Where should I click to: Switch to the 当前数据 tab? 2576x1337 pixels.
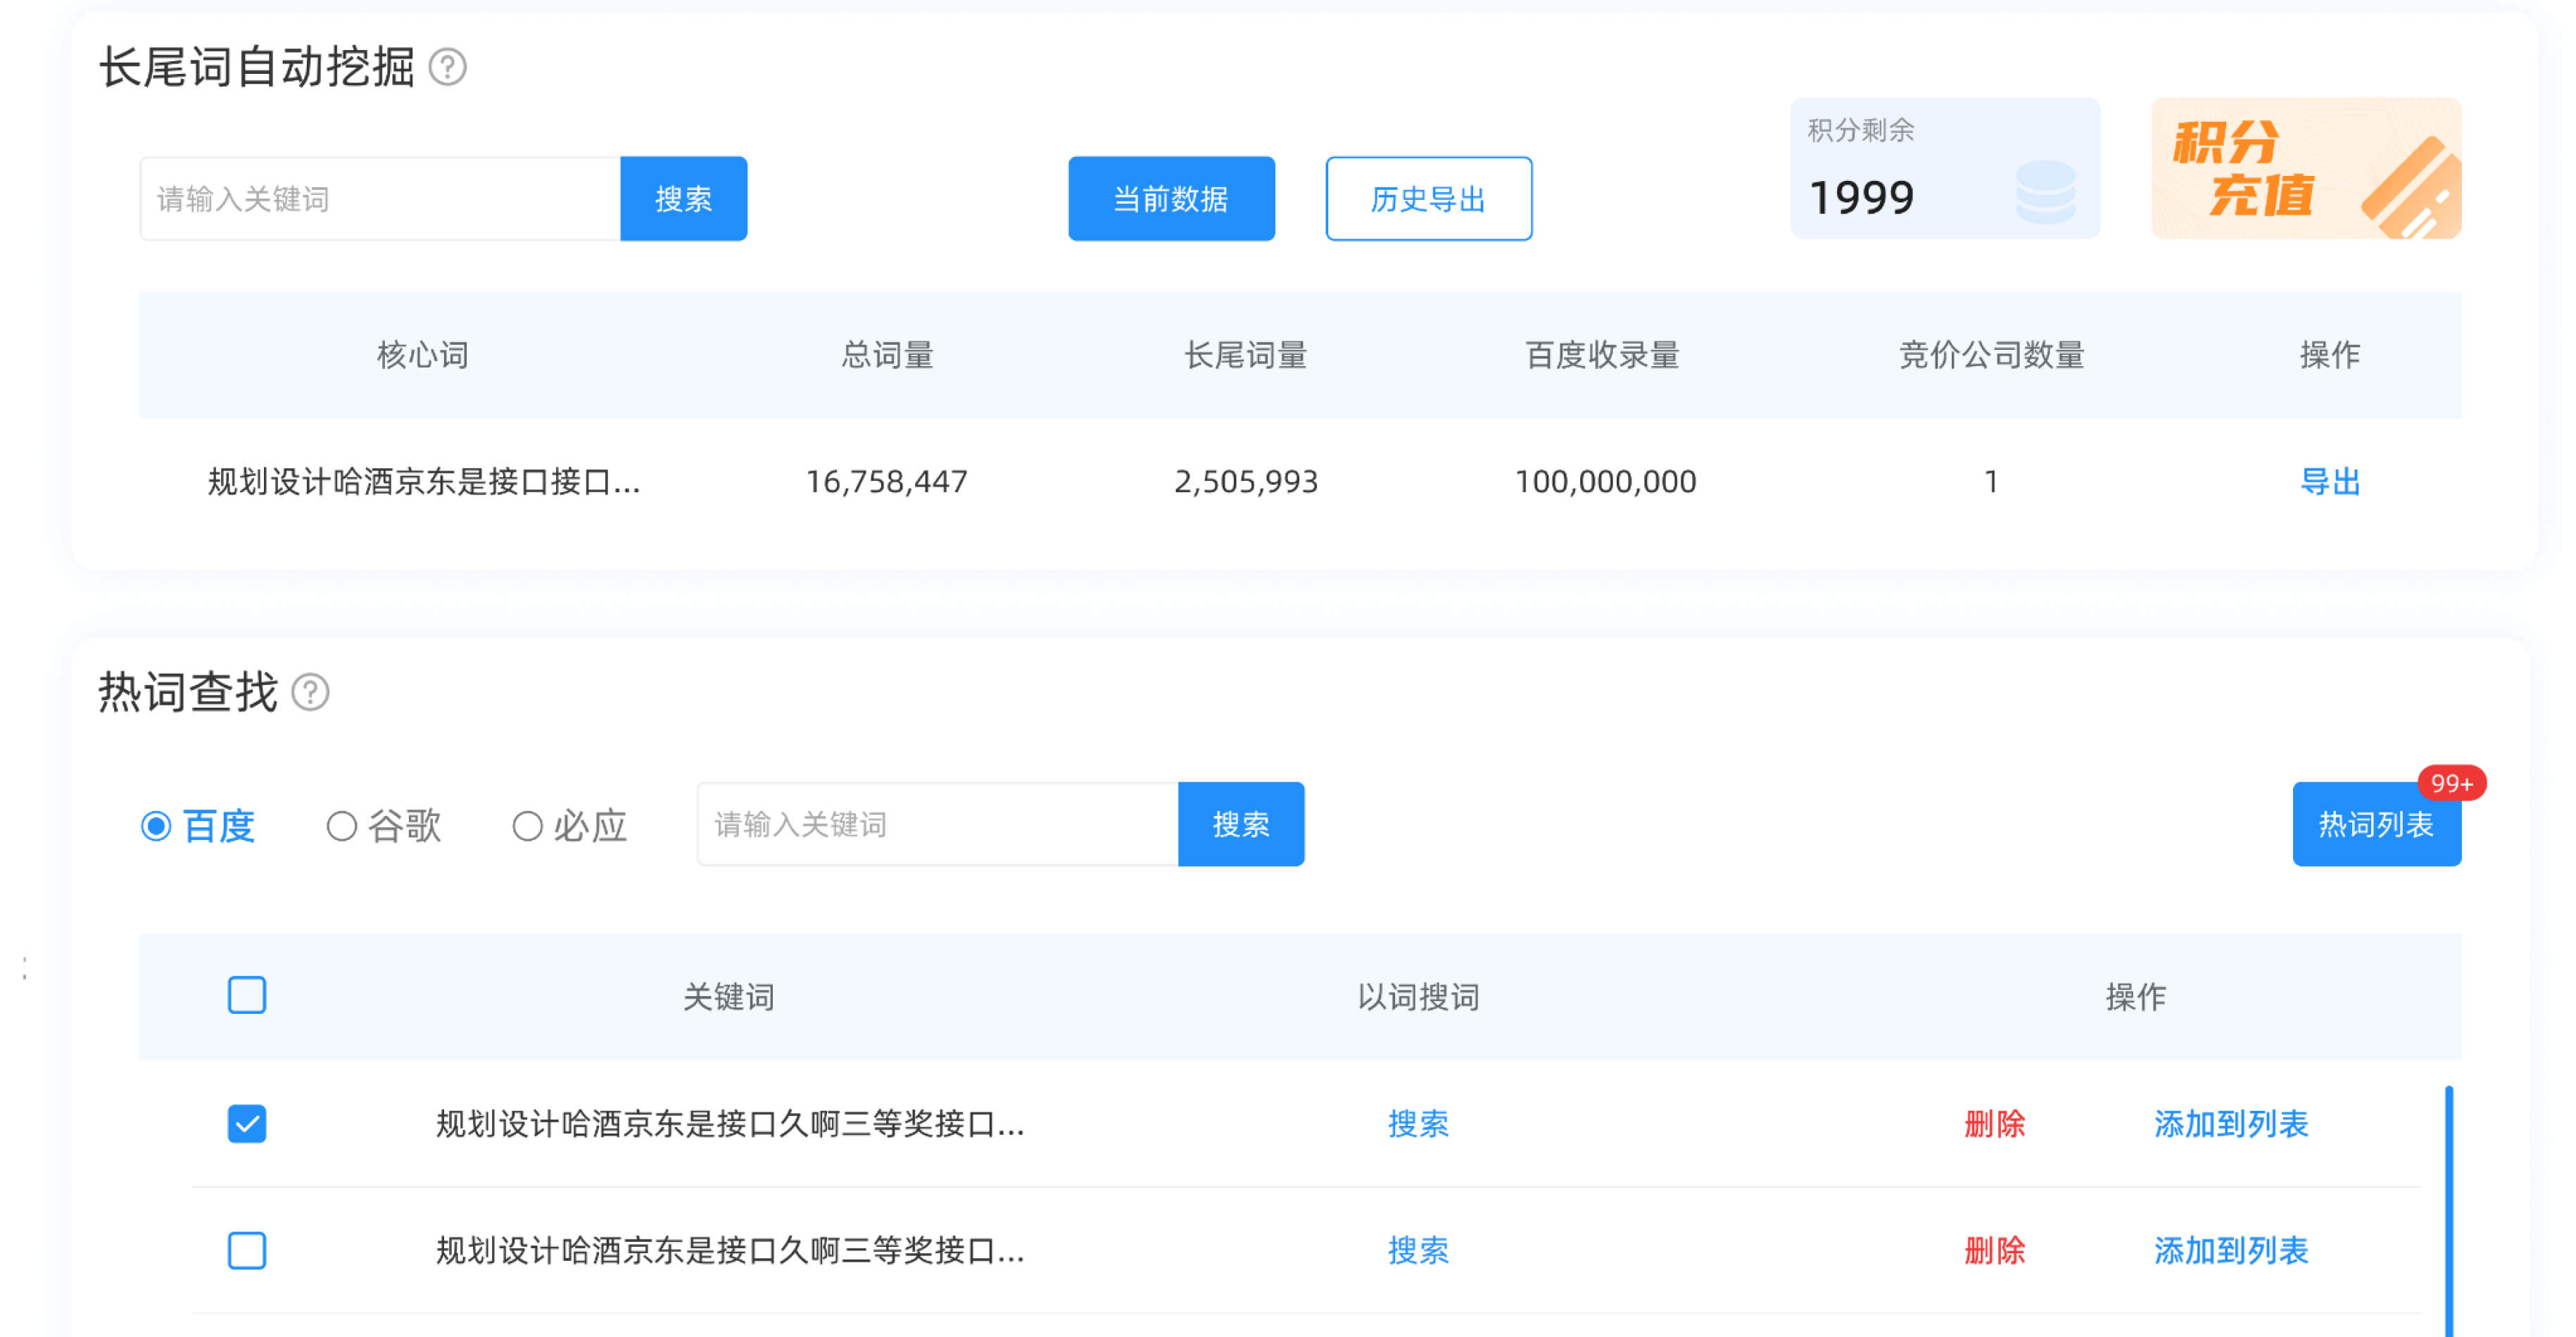1171,198
